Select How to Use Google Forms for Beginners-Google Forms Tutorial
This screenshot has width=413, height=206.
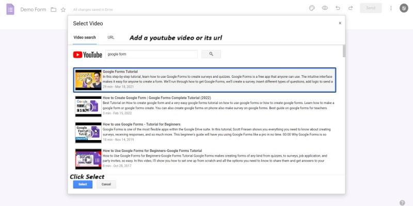152,151
